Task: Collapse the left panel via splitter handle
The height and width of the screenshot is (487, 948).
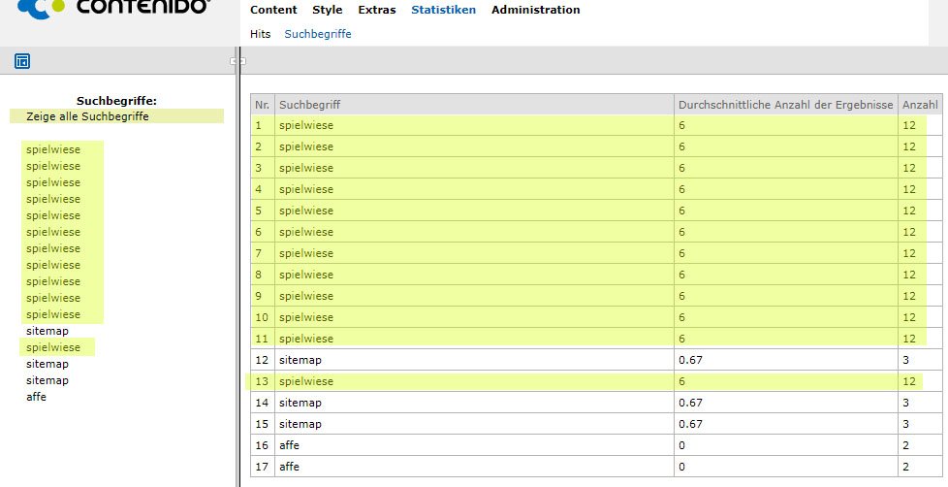Action: tap(236, 61)
